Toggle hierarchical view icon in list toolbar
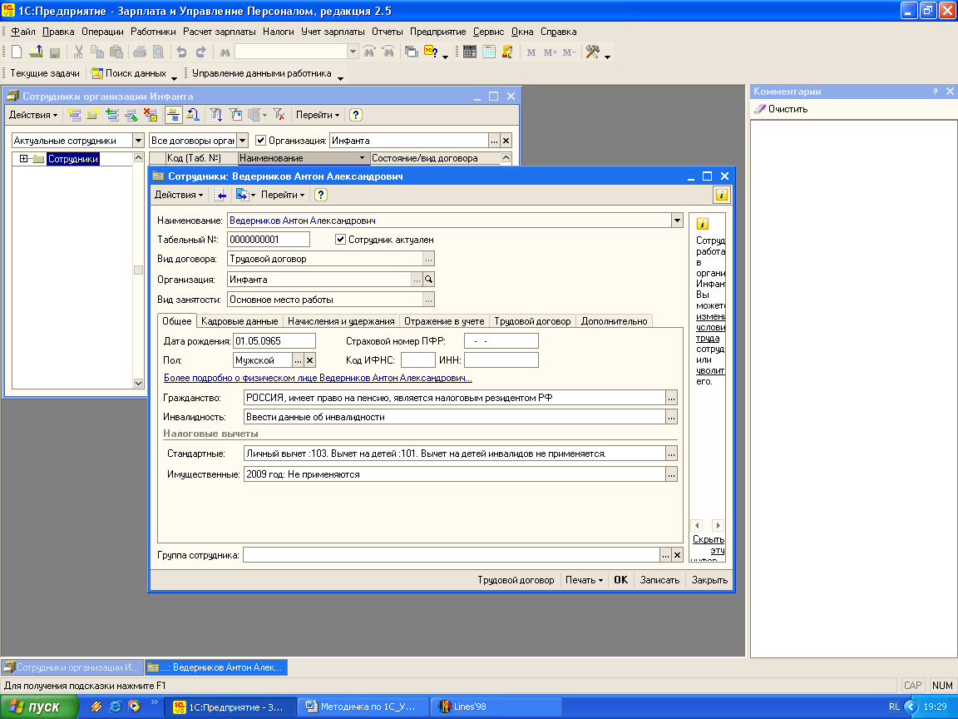This screenshot has width=958, height=719. click(174, 114)
